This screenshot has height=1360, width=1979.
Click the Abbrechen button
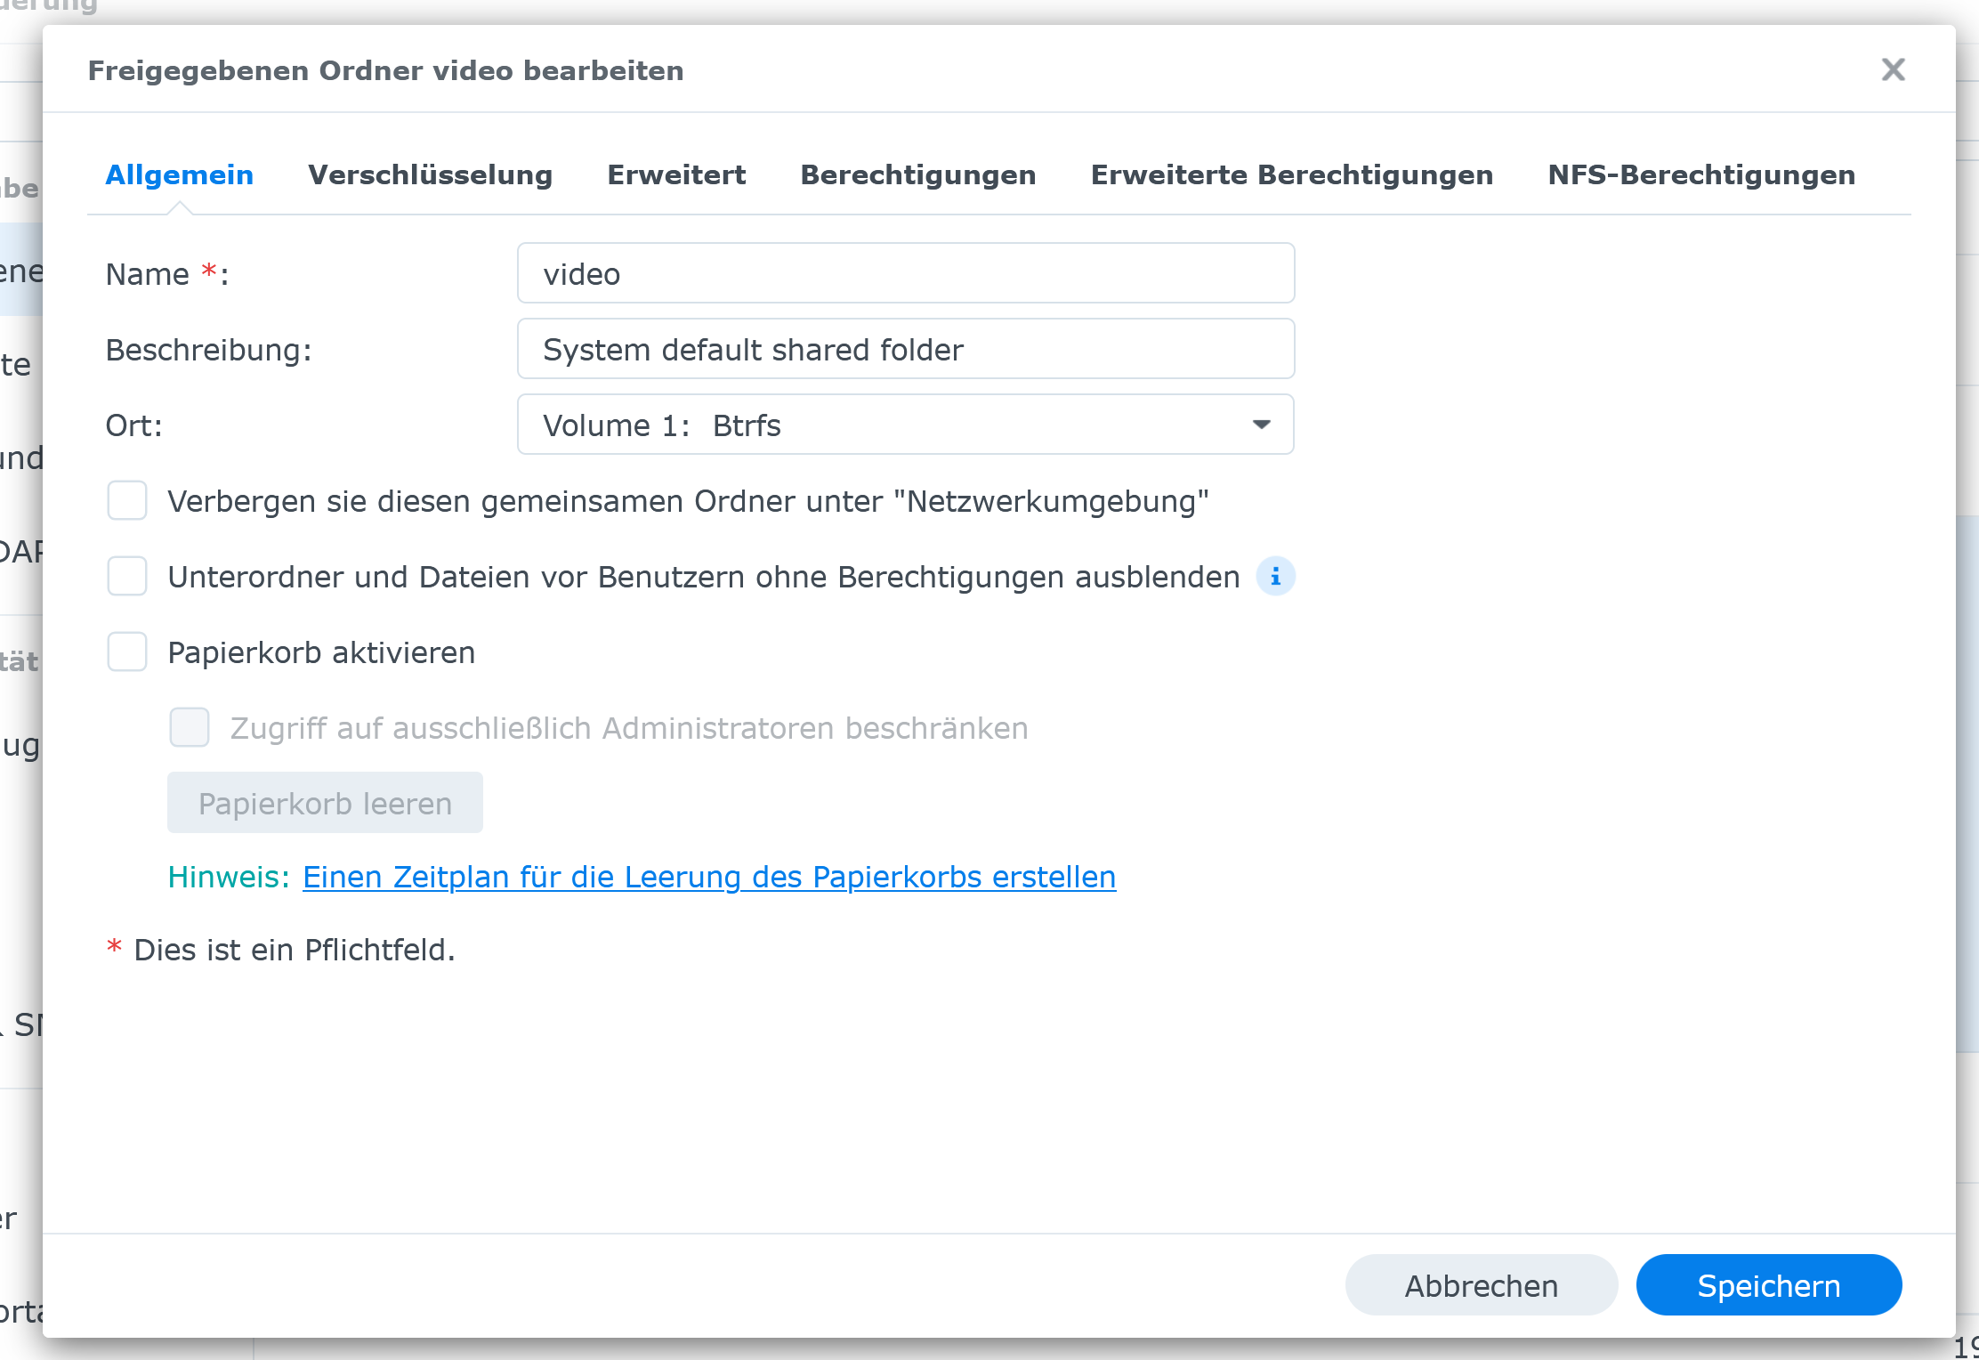[x=1481, y=1285]
